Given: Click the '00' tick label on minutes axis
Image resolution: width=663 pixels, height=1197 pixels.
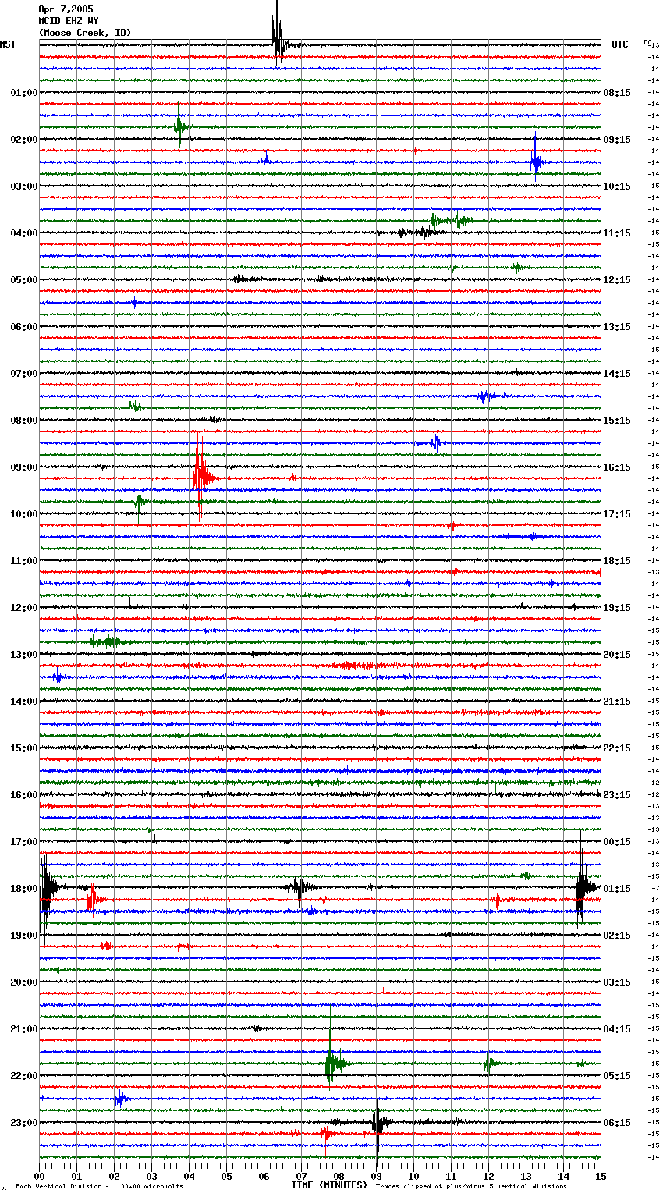Looking at the screenshot, I should (x=39, y=1176).
